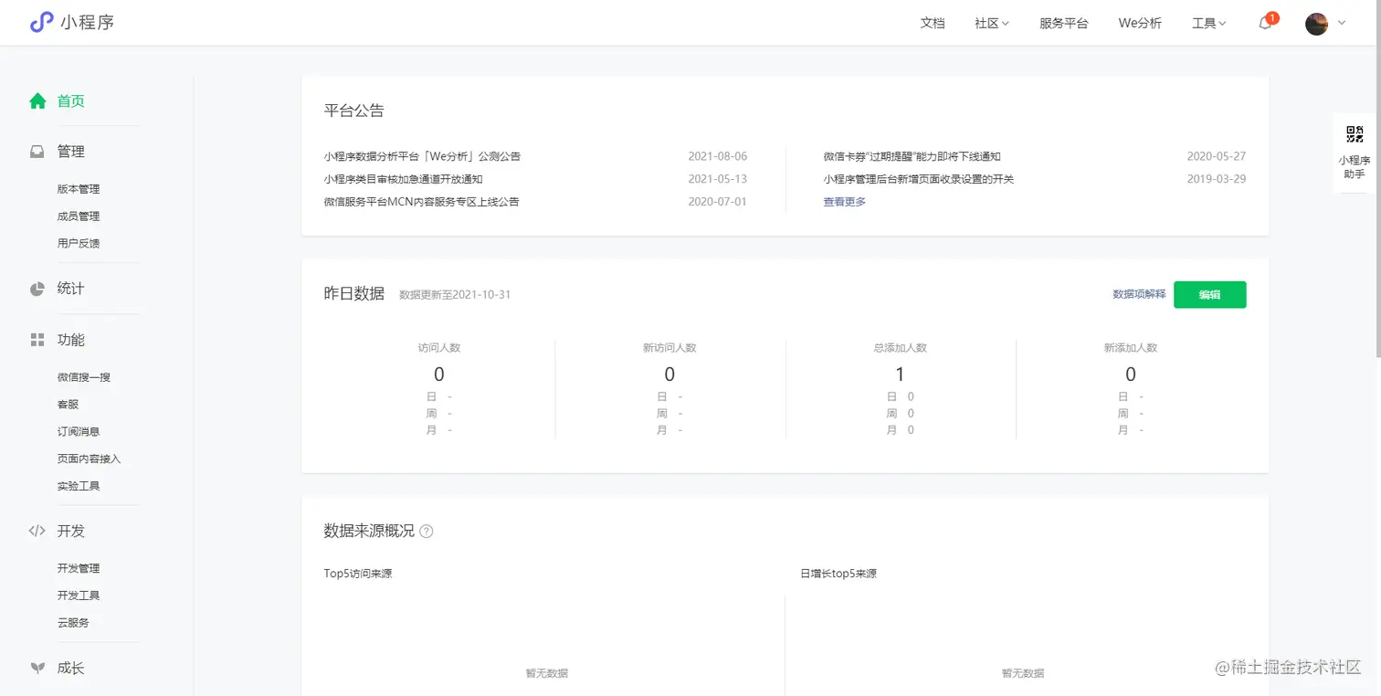This screenshot has width=1381, height=696.
Task: Open 用户反馈 in the sidebar
Action: (x=79, y=244)
